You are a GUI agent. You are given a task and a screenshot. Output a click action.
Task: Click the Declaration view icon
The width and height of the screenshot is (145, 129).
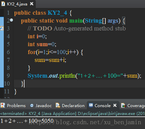[x=58, y=105]
